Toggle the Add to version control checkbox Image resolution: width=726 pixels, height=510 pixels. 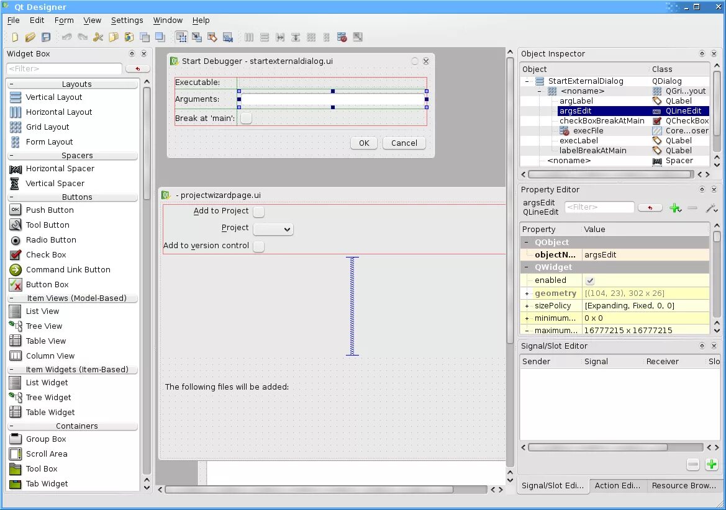(x=259, y=246)
